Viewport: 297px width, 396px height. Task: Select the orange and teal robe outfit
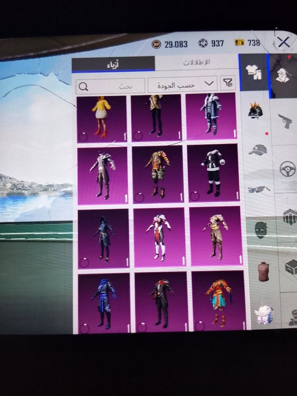(x=219, y=300)
